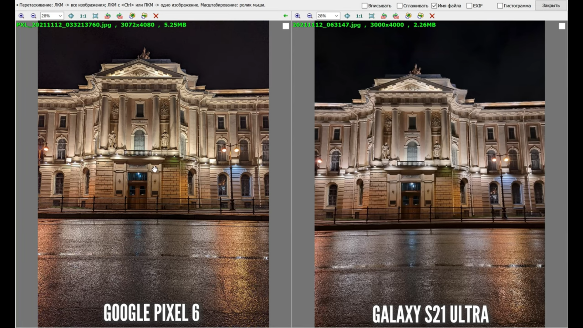Tick the white selection box on left image
This screenshot has width=583, height=328.
(x=286, y=26)
